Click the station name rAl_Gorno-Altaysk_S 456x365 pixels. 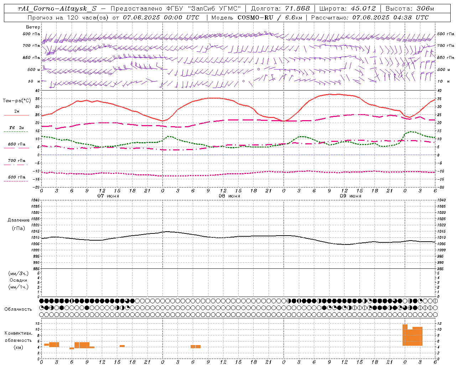[x=57, y=9]
